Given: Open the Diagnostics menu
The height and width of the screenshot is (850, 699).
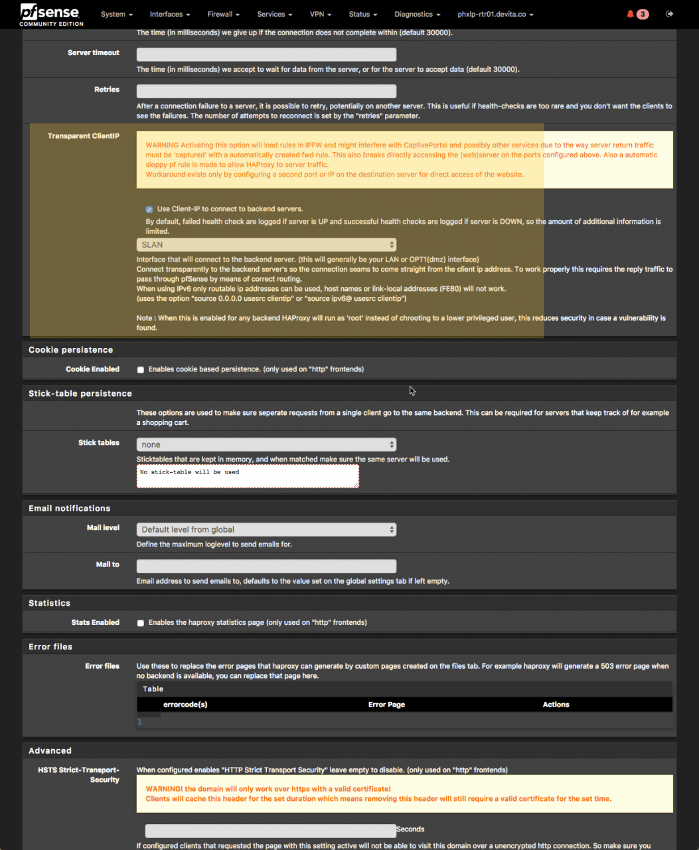Looking at the screenshot, I should pyautogui.click(x=418, y=14).
